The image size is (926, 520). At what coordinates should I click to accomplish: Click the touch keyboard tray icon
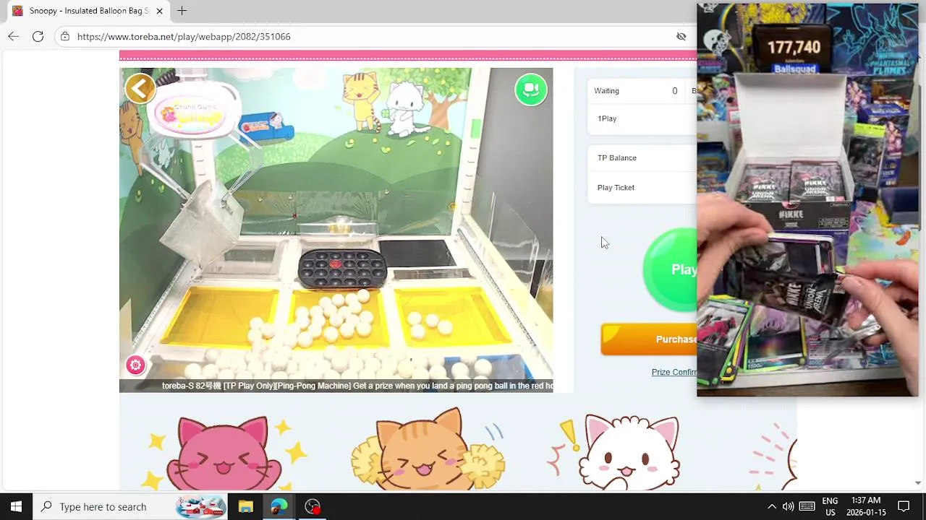(807, 506)
